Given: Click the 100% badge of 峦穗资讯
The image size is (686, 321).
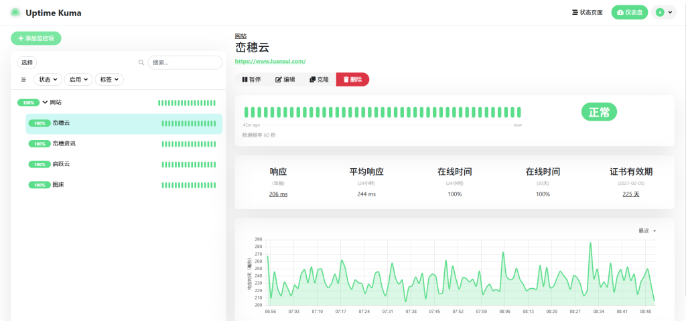Looking at the screenshot, I should tap(40, 143).
